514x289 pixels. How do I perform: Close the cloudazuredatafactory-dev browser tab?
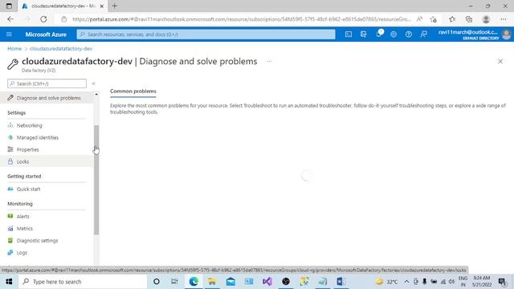pos(102,6)
